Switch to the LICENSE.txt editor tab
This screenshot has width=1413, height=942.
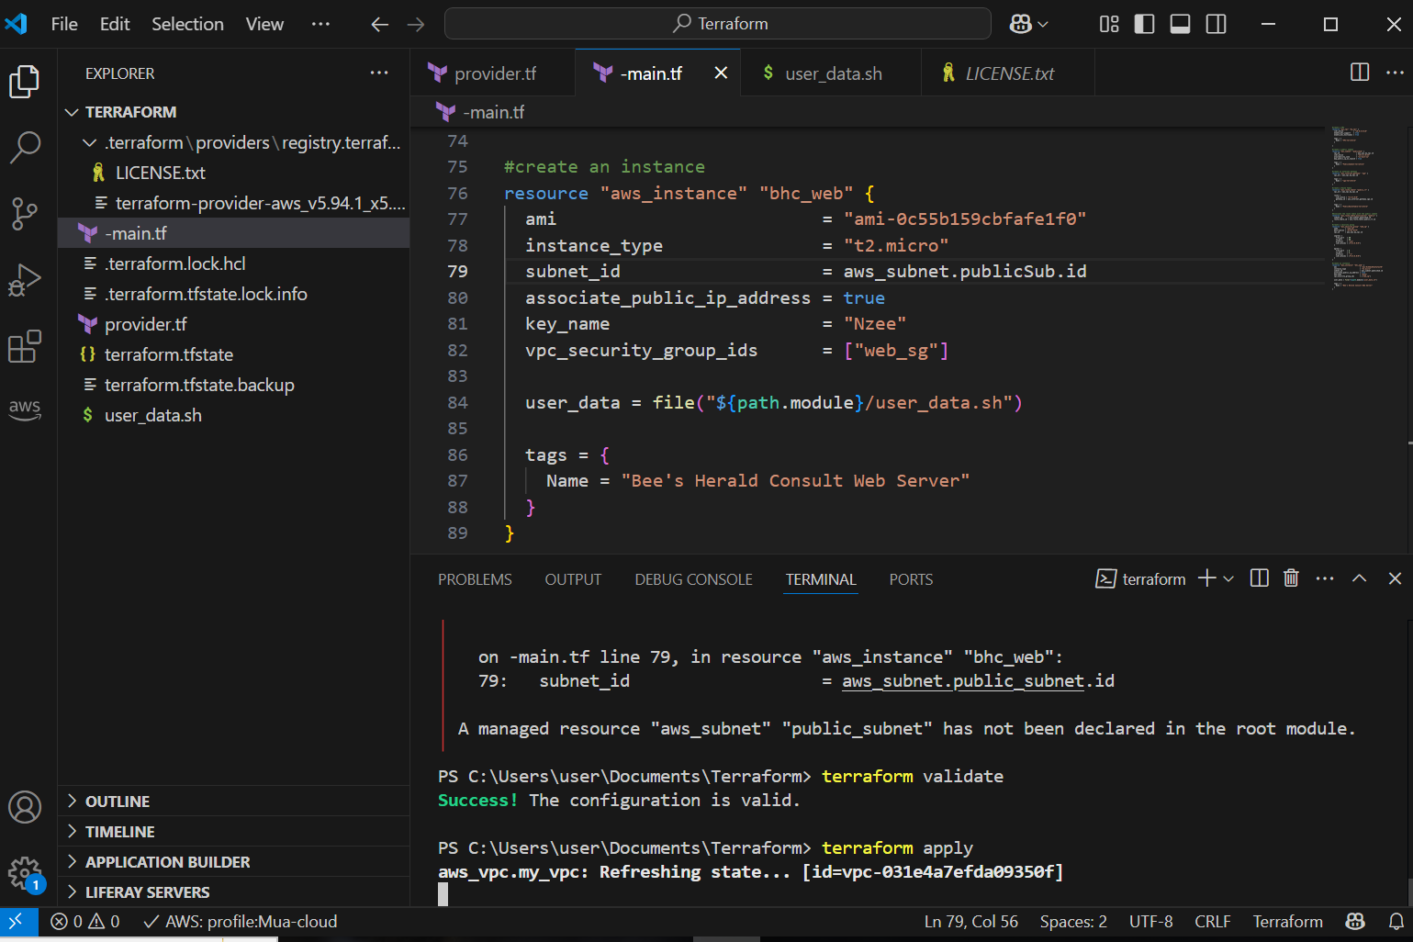[x=1008, y=73]
